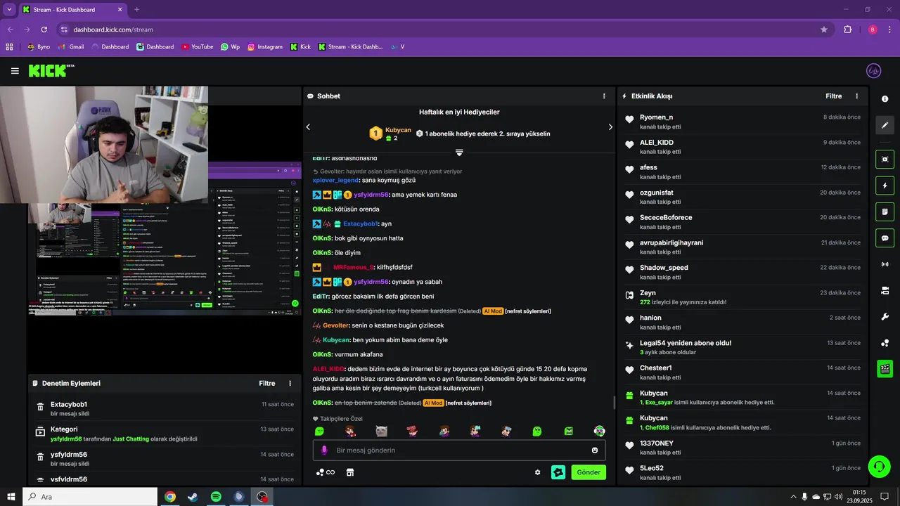Click username Gevolter in chat
Viewport: 900px width, 506px height.
335,325
